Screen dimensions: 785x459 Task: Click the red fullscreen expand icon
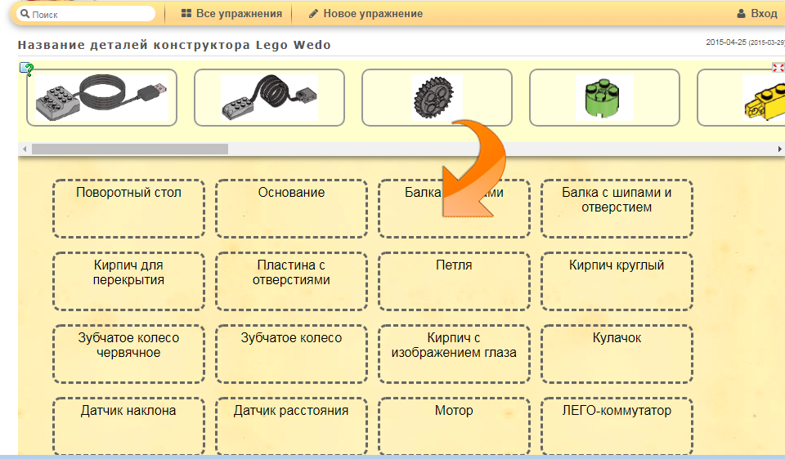[778, 67]
